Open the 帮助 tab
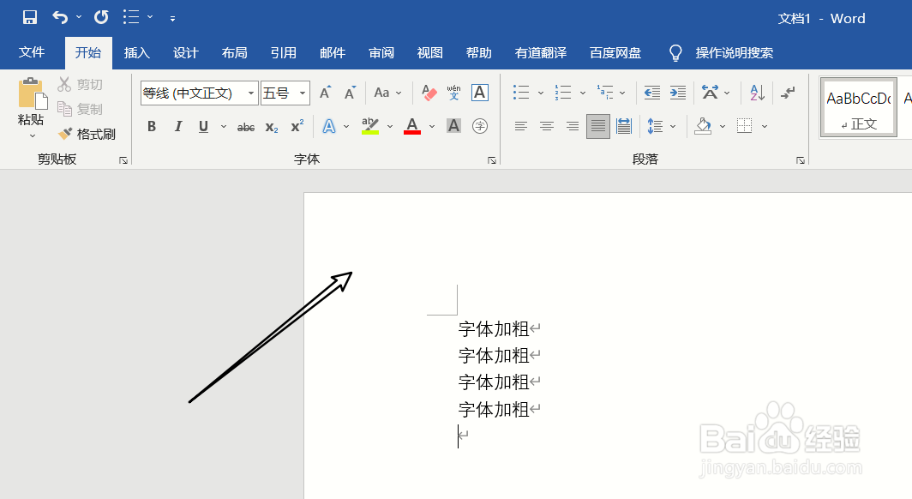Viewport: 912px width, 499px height. (478, 53)
